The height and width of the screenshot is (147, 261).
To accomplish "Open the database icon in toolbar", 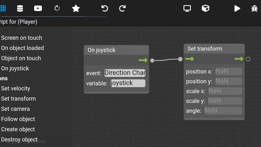I will [20, 8].
